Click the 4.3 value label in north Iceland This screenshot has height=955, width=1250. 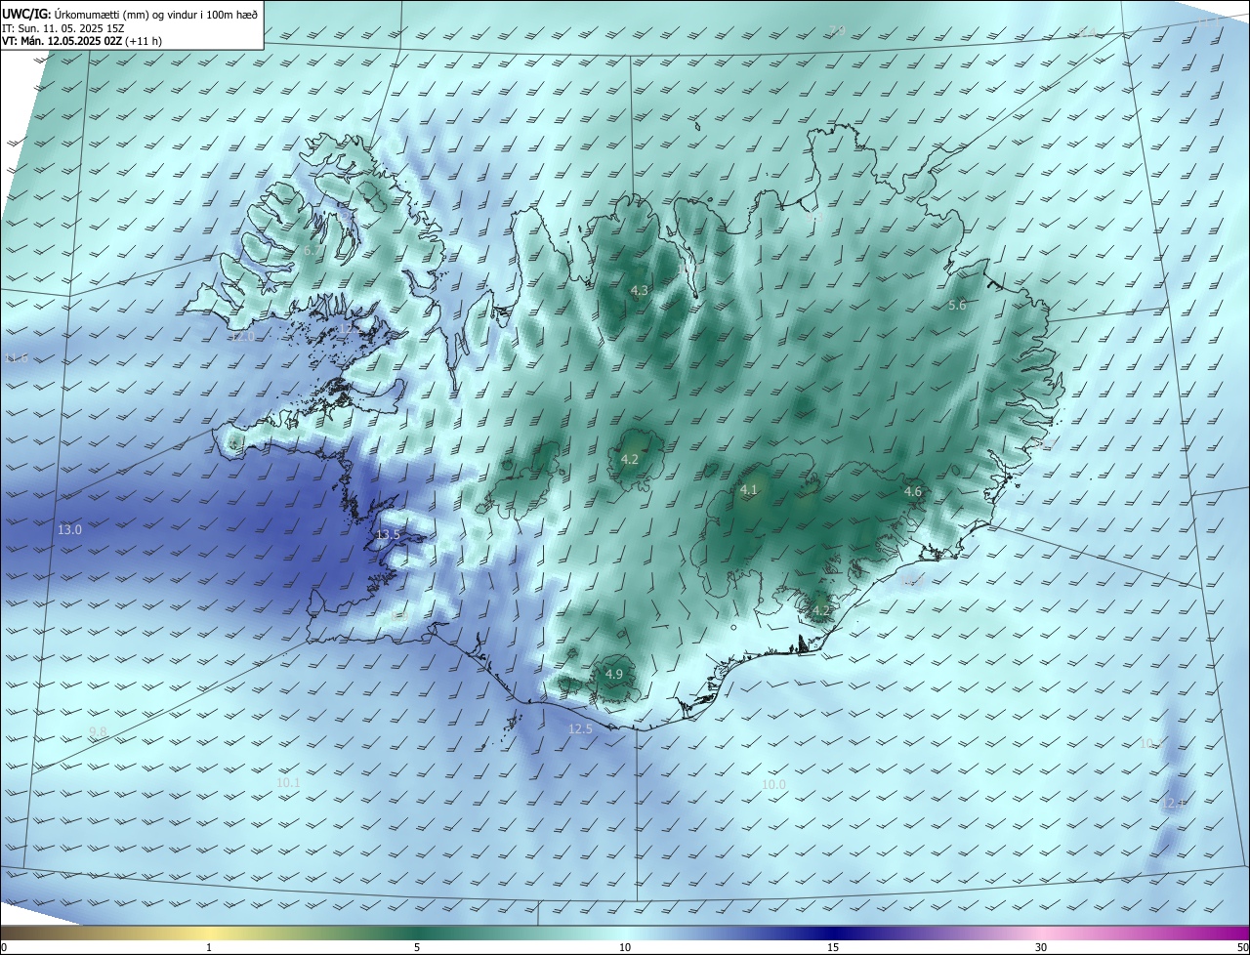(639, 291)
